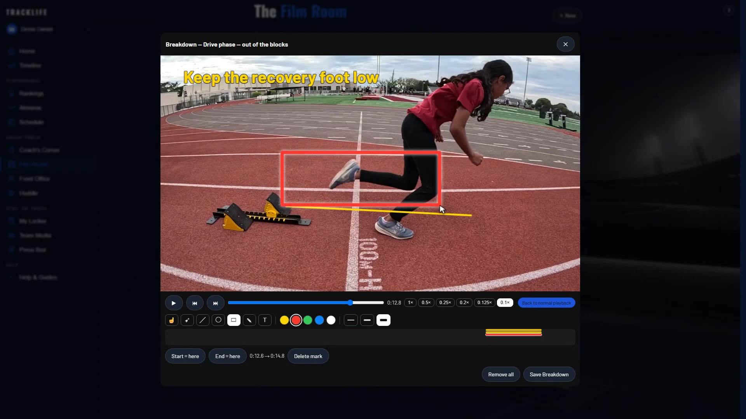The width and height of the screenshot is (746, 419).
Task: Select the straight line tool
Action: [x=203, y=320]
